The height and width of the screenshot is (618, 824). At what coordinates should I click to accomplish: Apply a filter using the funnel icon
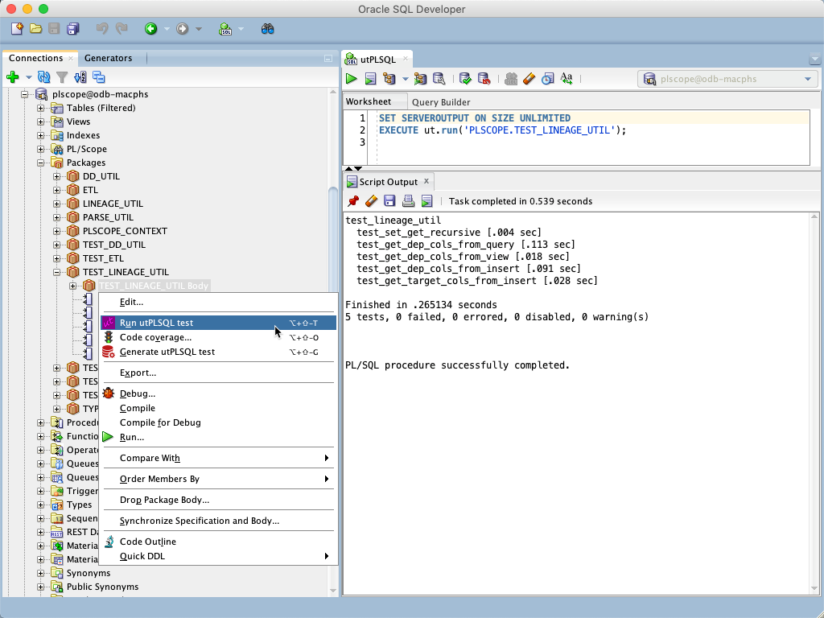61,77
